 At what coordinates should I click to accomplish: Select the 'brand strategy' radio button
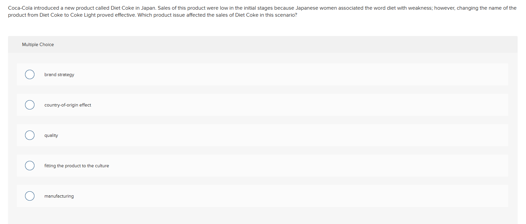pos(30,74)
